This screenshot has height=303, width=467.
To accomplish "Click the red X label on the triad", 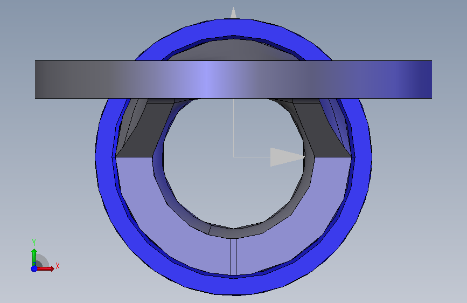I will (58, 266).
